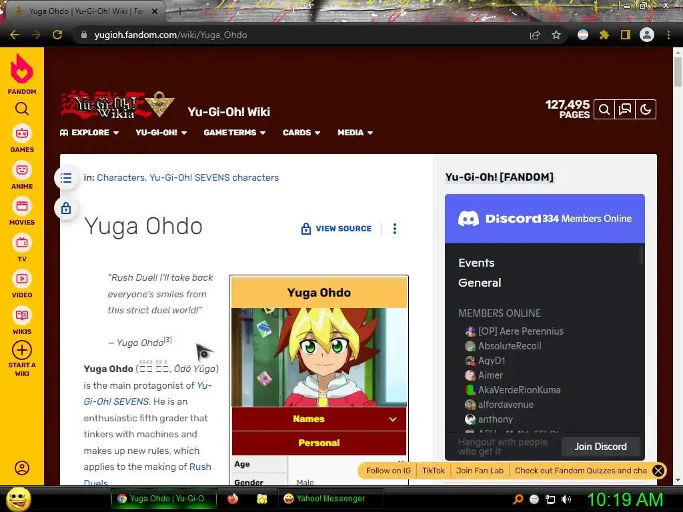
Task: Click the View Source button
Action: coord(336,229)
